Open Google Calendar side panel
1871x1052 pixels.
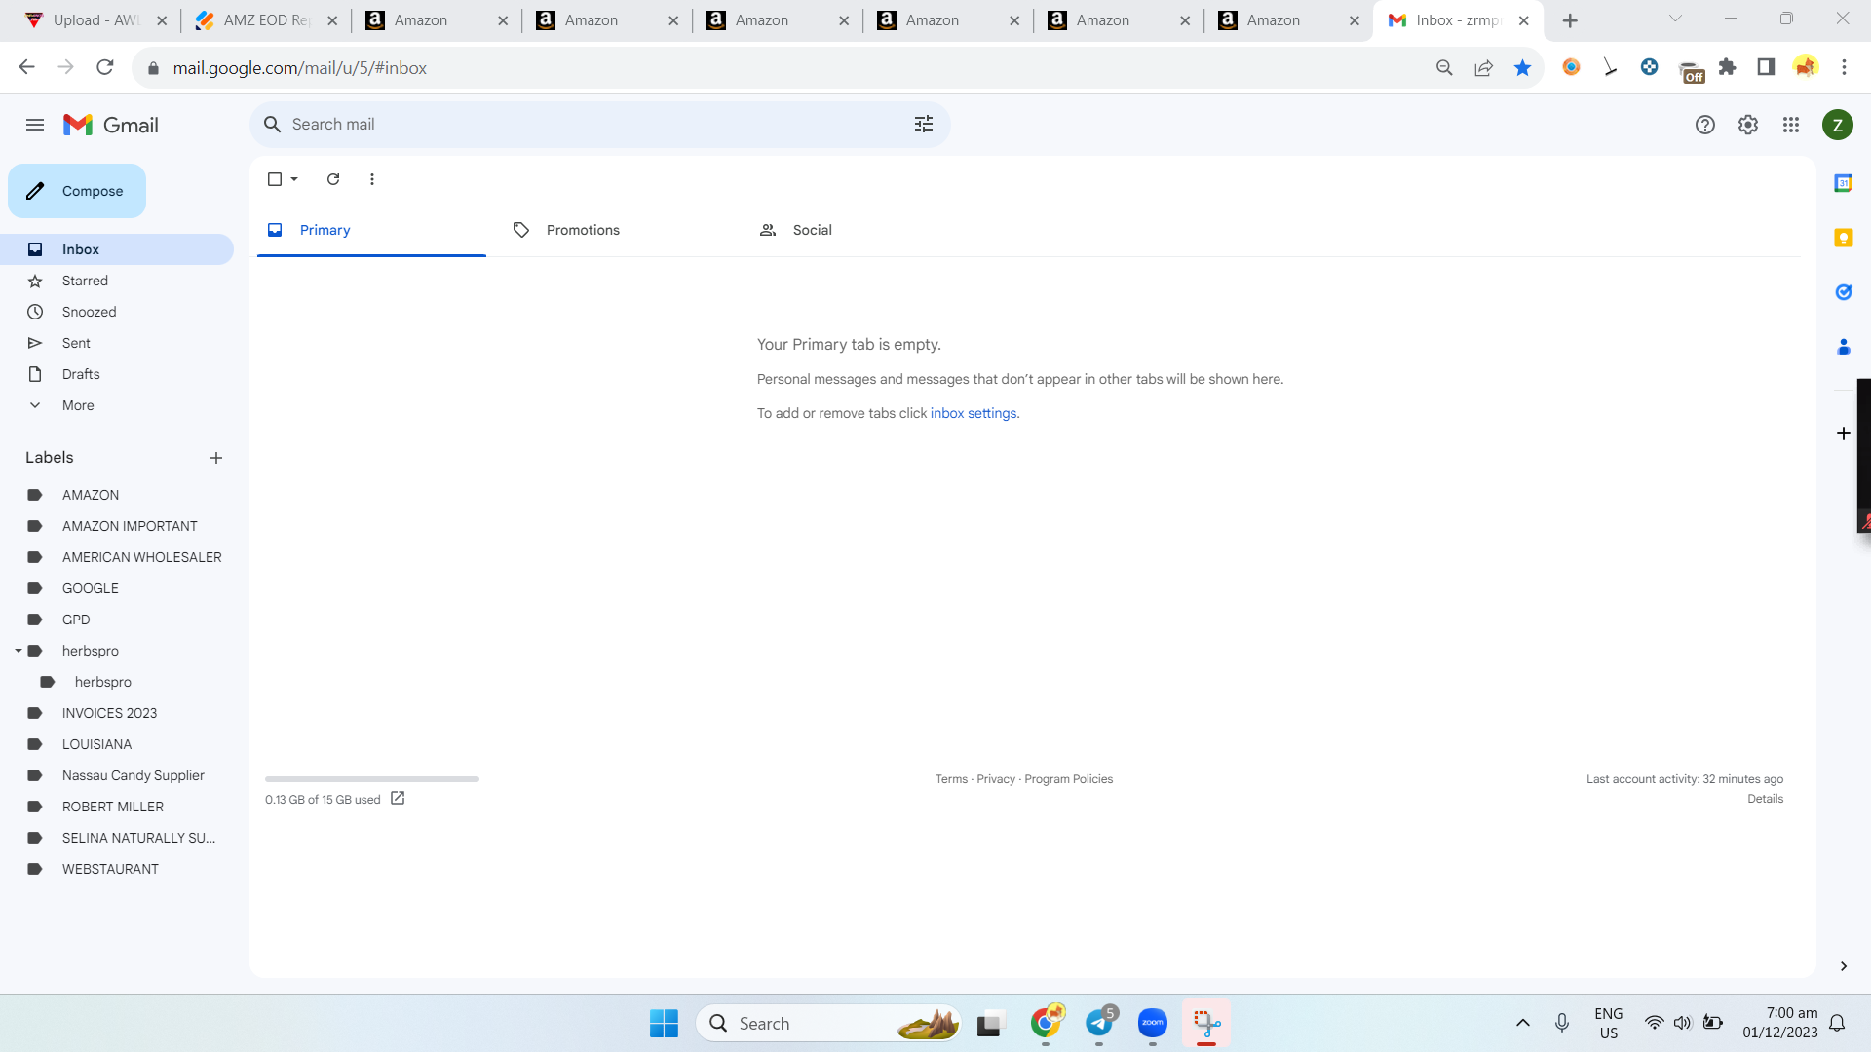pyautogui.click(x=1844, y=183)
